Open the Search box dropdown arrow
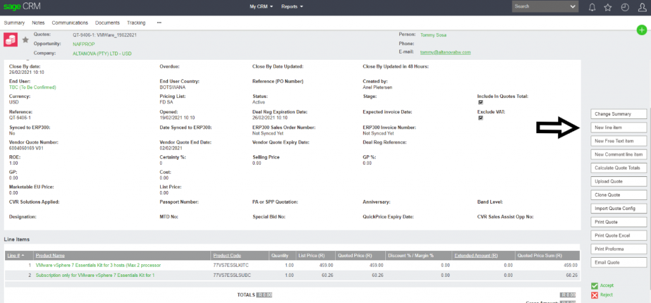The width and height of the screenshot is (651, 303). pos(573,7)
